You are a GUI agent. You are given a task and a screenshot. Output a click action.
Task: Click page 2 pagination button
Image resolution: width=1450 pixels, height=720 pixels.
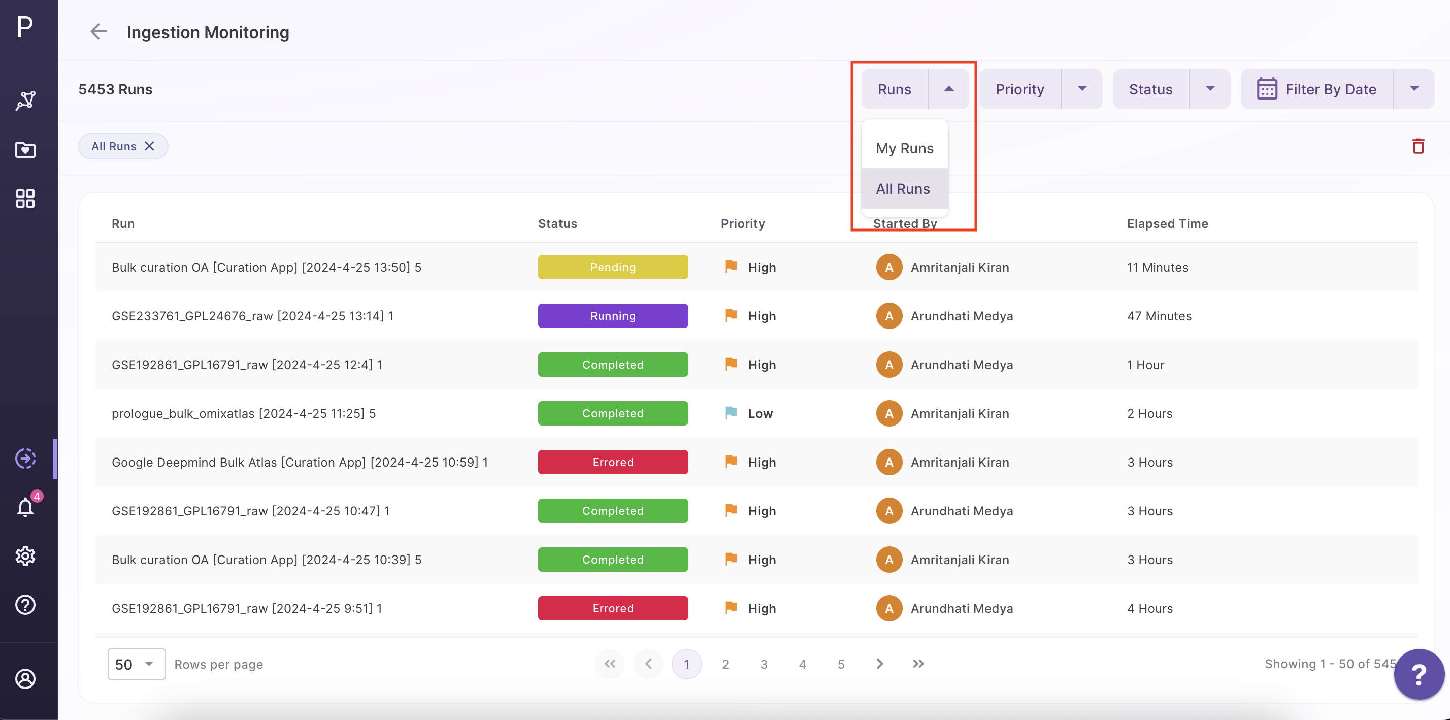pyautogui.click(x=726, y=663)
